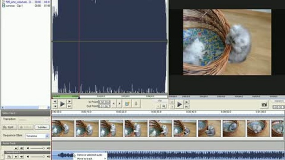
Task: Jump to end in sequence preview
Action: [187, 107]
